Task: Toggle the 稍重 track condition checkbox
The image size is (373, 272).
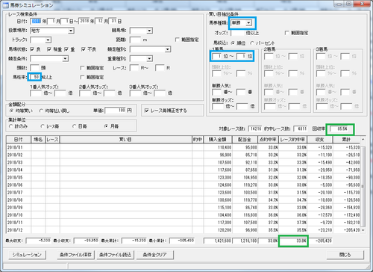Action: coord(49,49)
